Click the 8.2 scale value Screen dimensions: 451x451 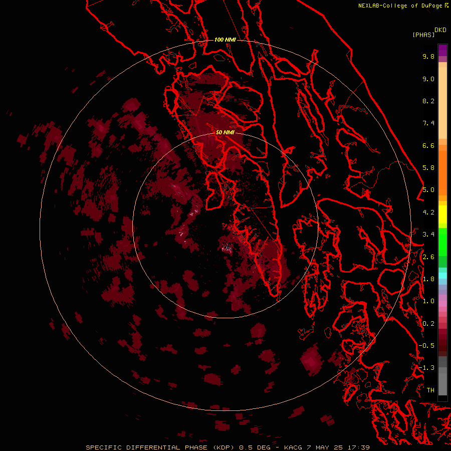pos(428,101)
